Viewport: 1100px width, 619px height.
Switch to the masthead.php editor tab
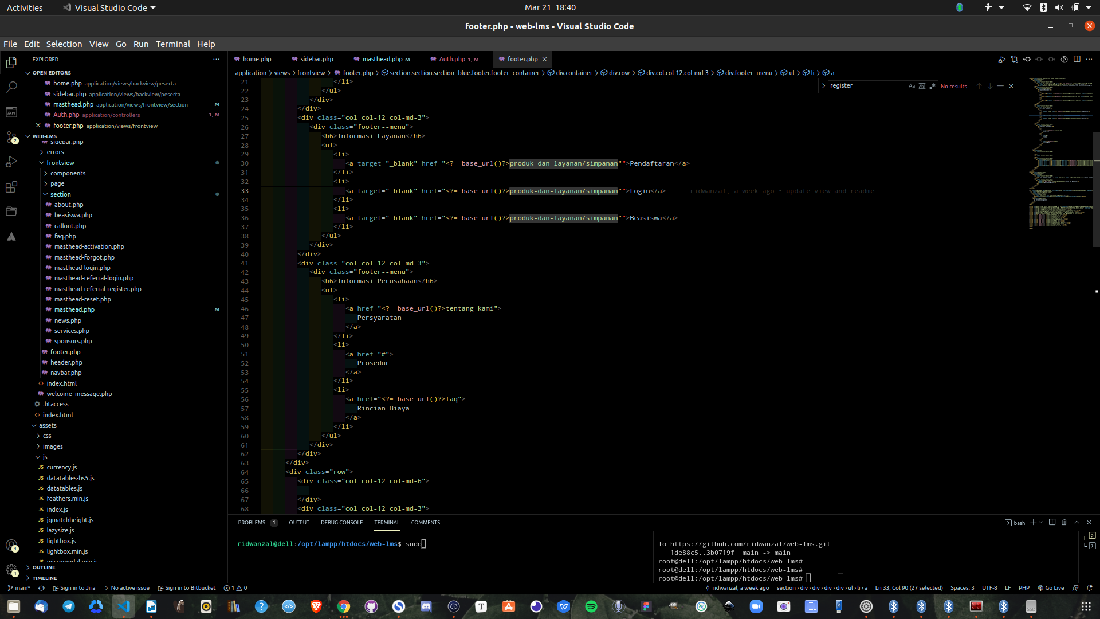[x=382, y=59]
